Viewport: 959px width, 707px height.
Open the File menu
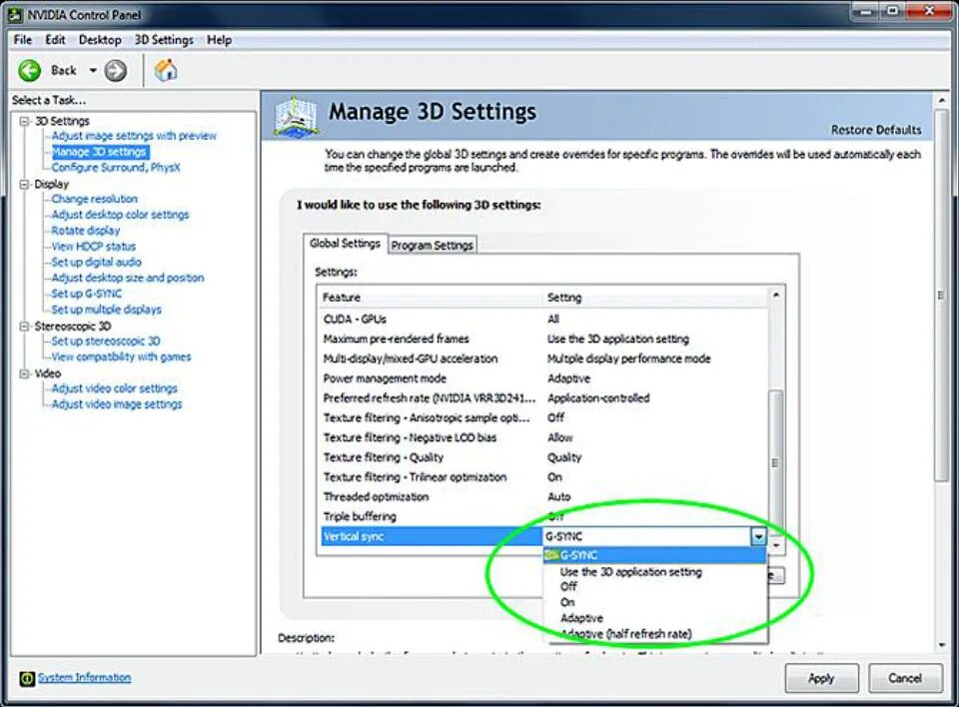pos(23,40)
